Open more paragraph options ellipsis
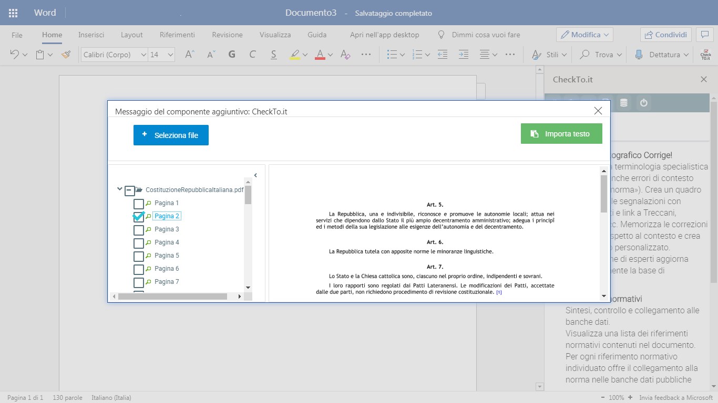 coord(510,55)
